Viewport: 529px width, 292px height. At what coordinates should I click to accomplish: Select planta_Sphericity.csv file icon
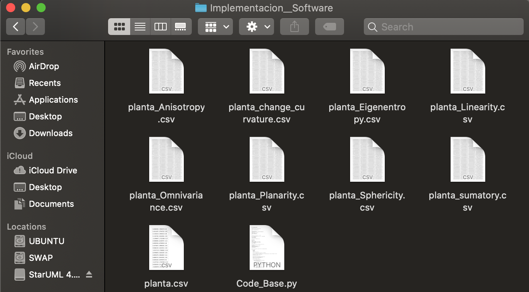[367, 159]
